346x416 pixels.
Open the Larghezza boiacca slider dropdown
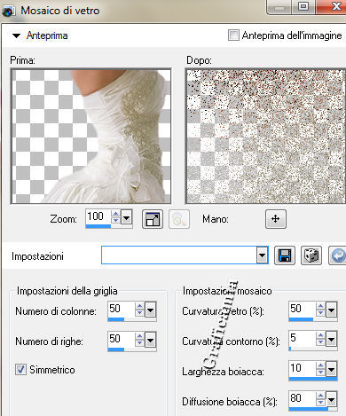point(332,370)
